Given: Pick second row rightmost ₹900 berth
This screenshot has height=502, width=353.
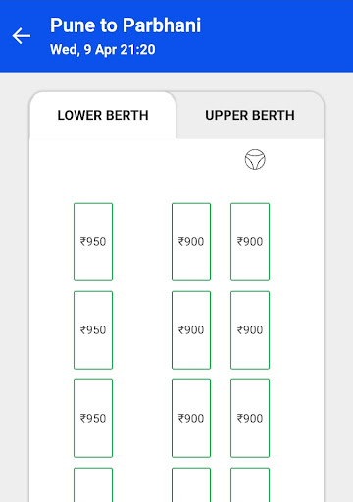Looking at the screenshot, I should click(x=250, y=330).
